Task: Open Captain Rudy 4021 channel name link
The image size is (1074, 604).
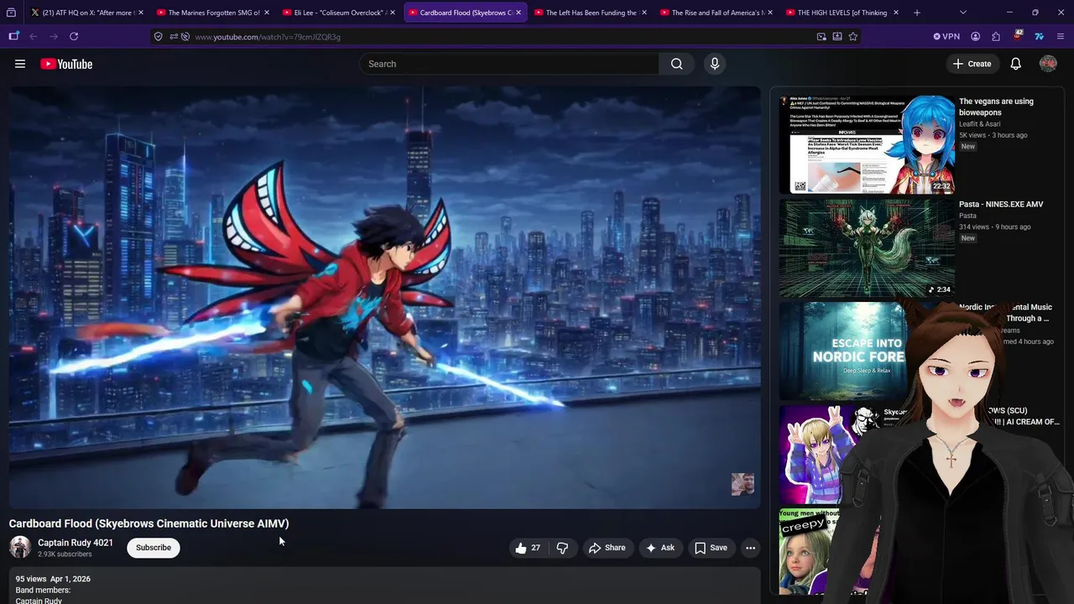Action: tap(76, 543)
